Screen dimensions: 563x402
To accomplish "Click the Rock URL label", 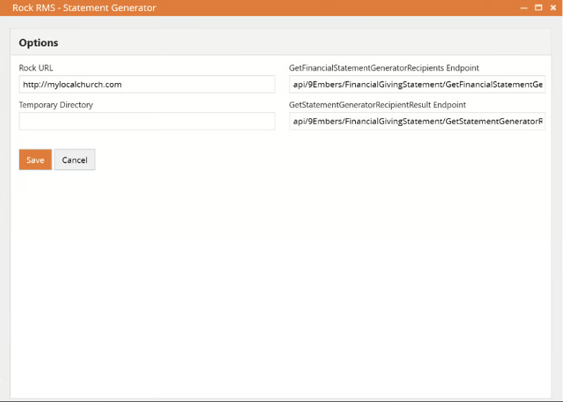I will click(x=36, y=68).
